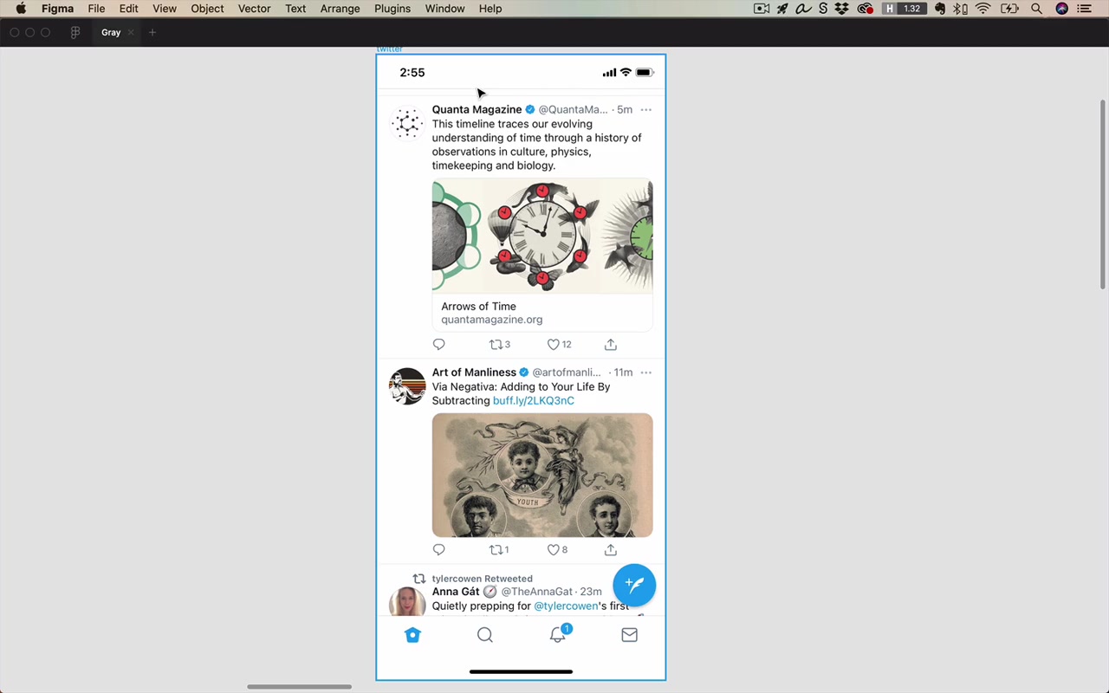Go to the Home tab icon
This screenshot has width=1109, height=693.
tap(412, 635)
